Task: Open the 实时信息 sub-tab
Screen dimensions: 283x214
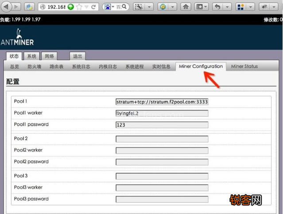Action: point(161,67)
